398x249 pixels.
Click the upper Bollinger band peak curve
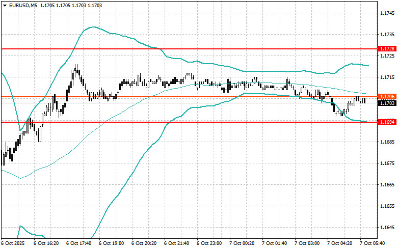coord(93,27)
